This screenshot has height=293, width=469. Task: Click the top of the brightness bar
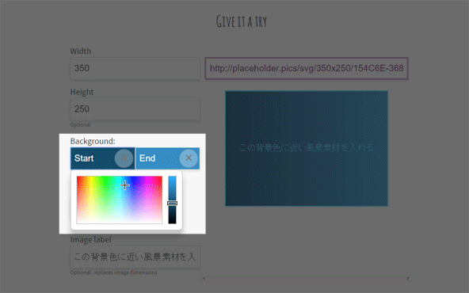[172, 178]
